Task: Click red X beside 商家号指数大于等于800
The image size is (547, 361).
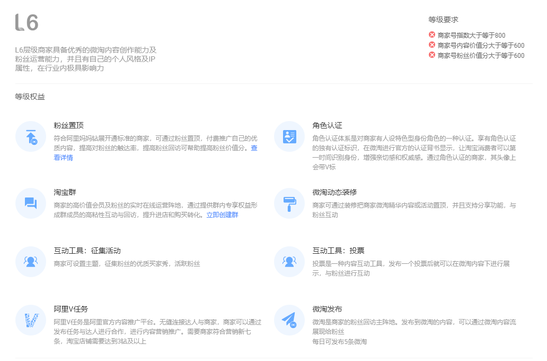Action: point(432,35)
